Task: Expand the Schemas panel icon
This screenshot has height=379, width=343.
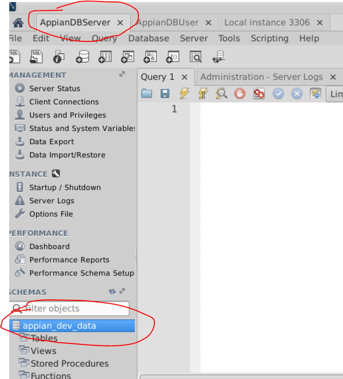Action: 122,291
